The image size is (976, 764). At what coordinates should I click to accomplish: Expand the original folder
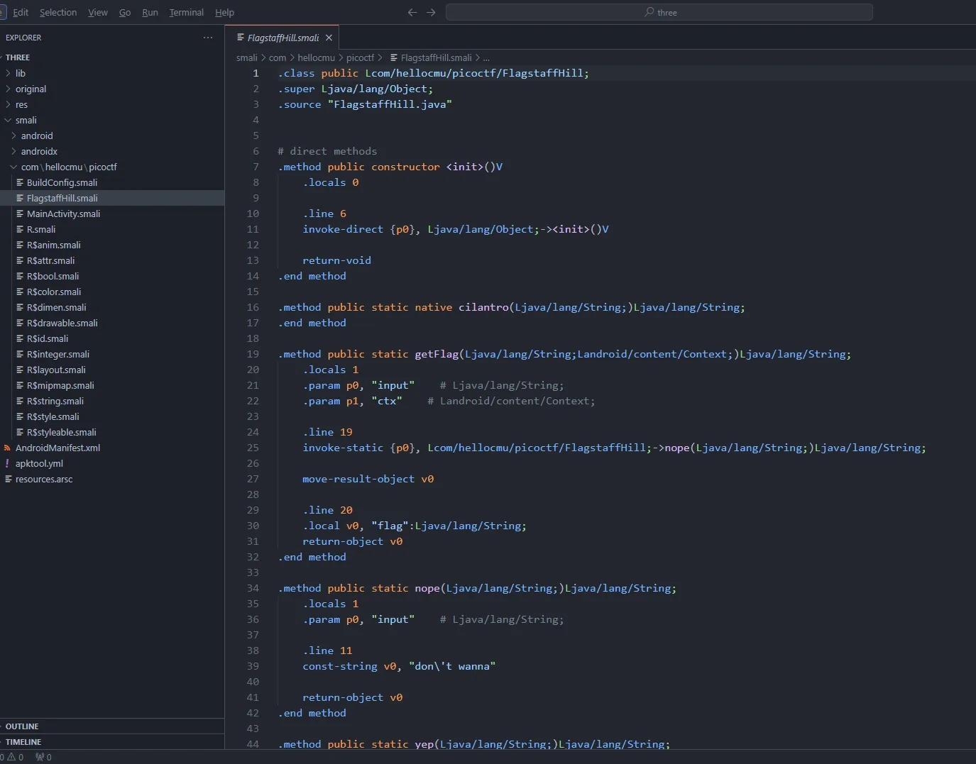(x=8, y=89)
